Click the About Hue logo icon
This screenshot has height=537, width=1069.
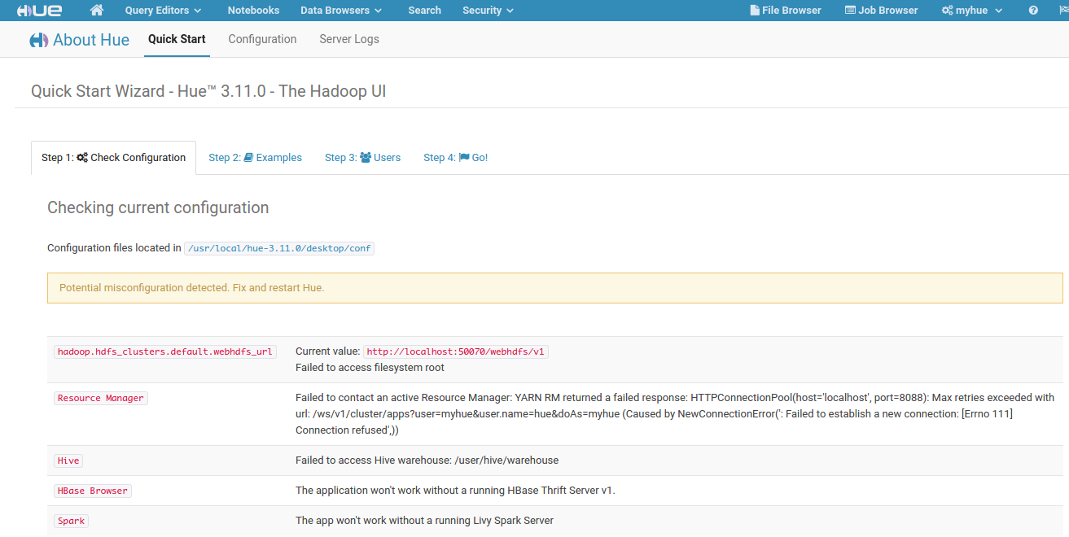38,41
